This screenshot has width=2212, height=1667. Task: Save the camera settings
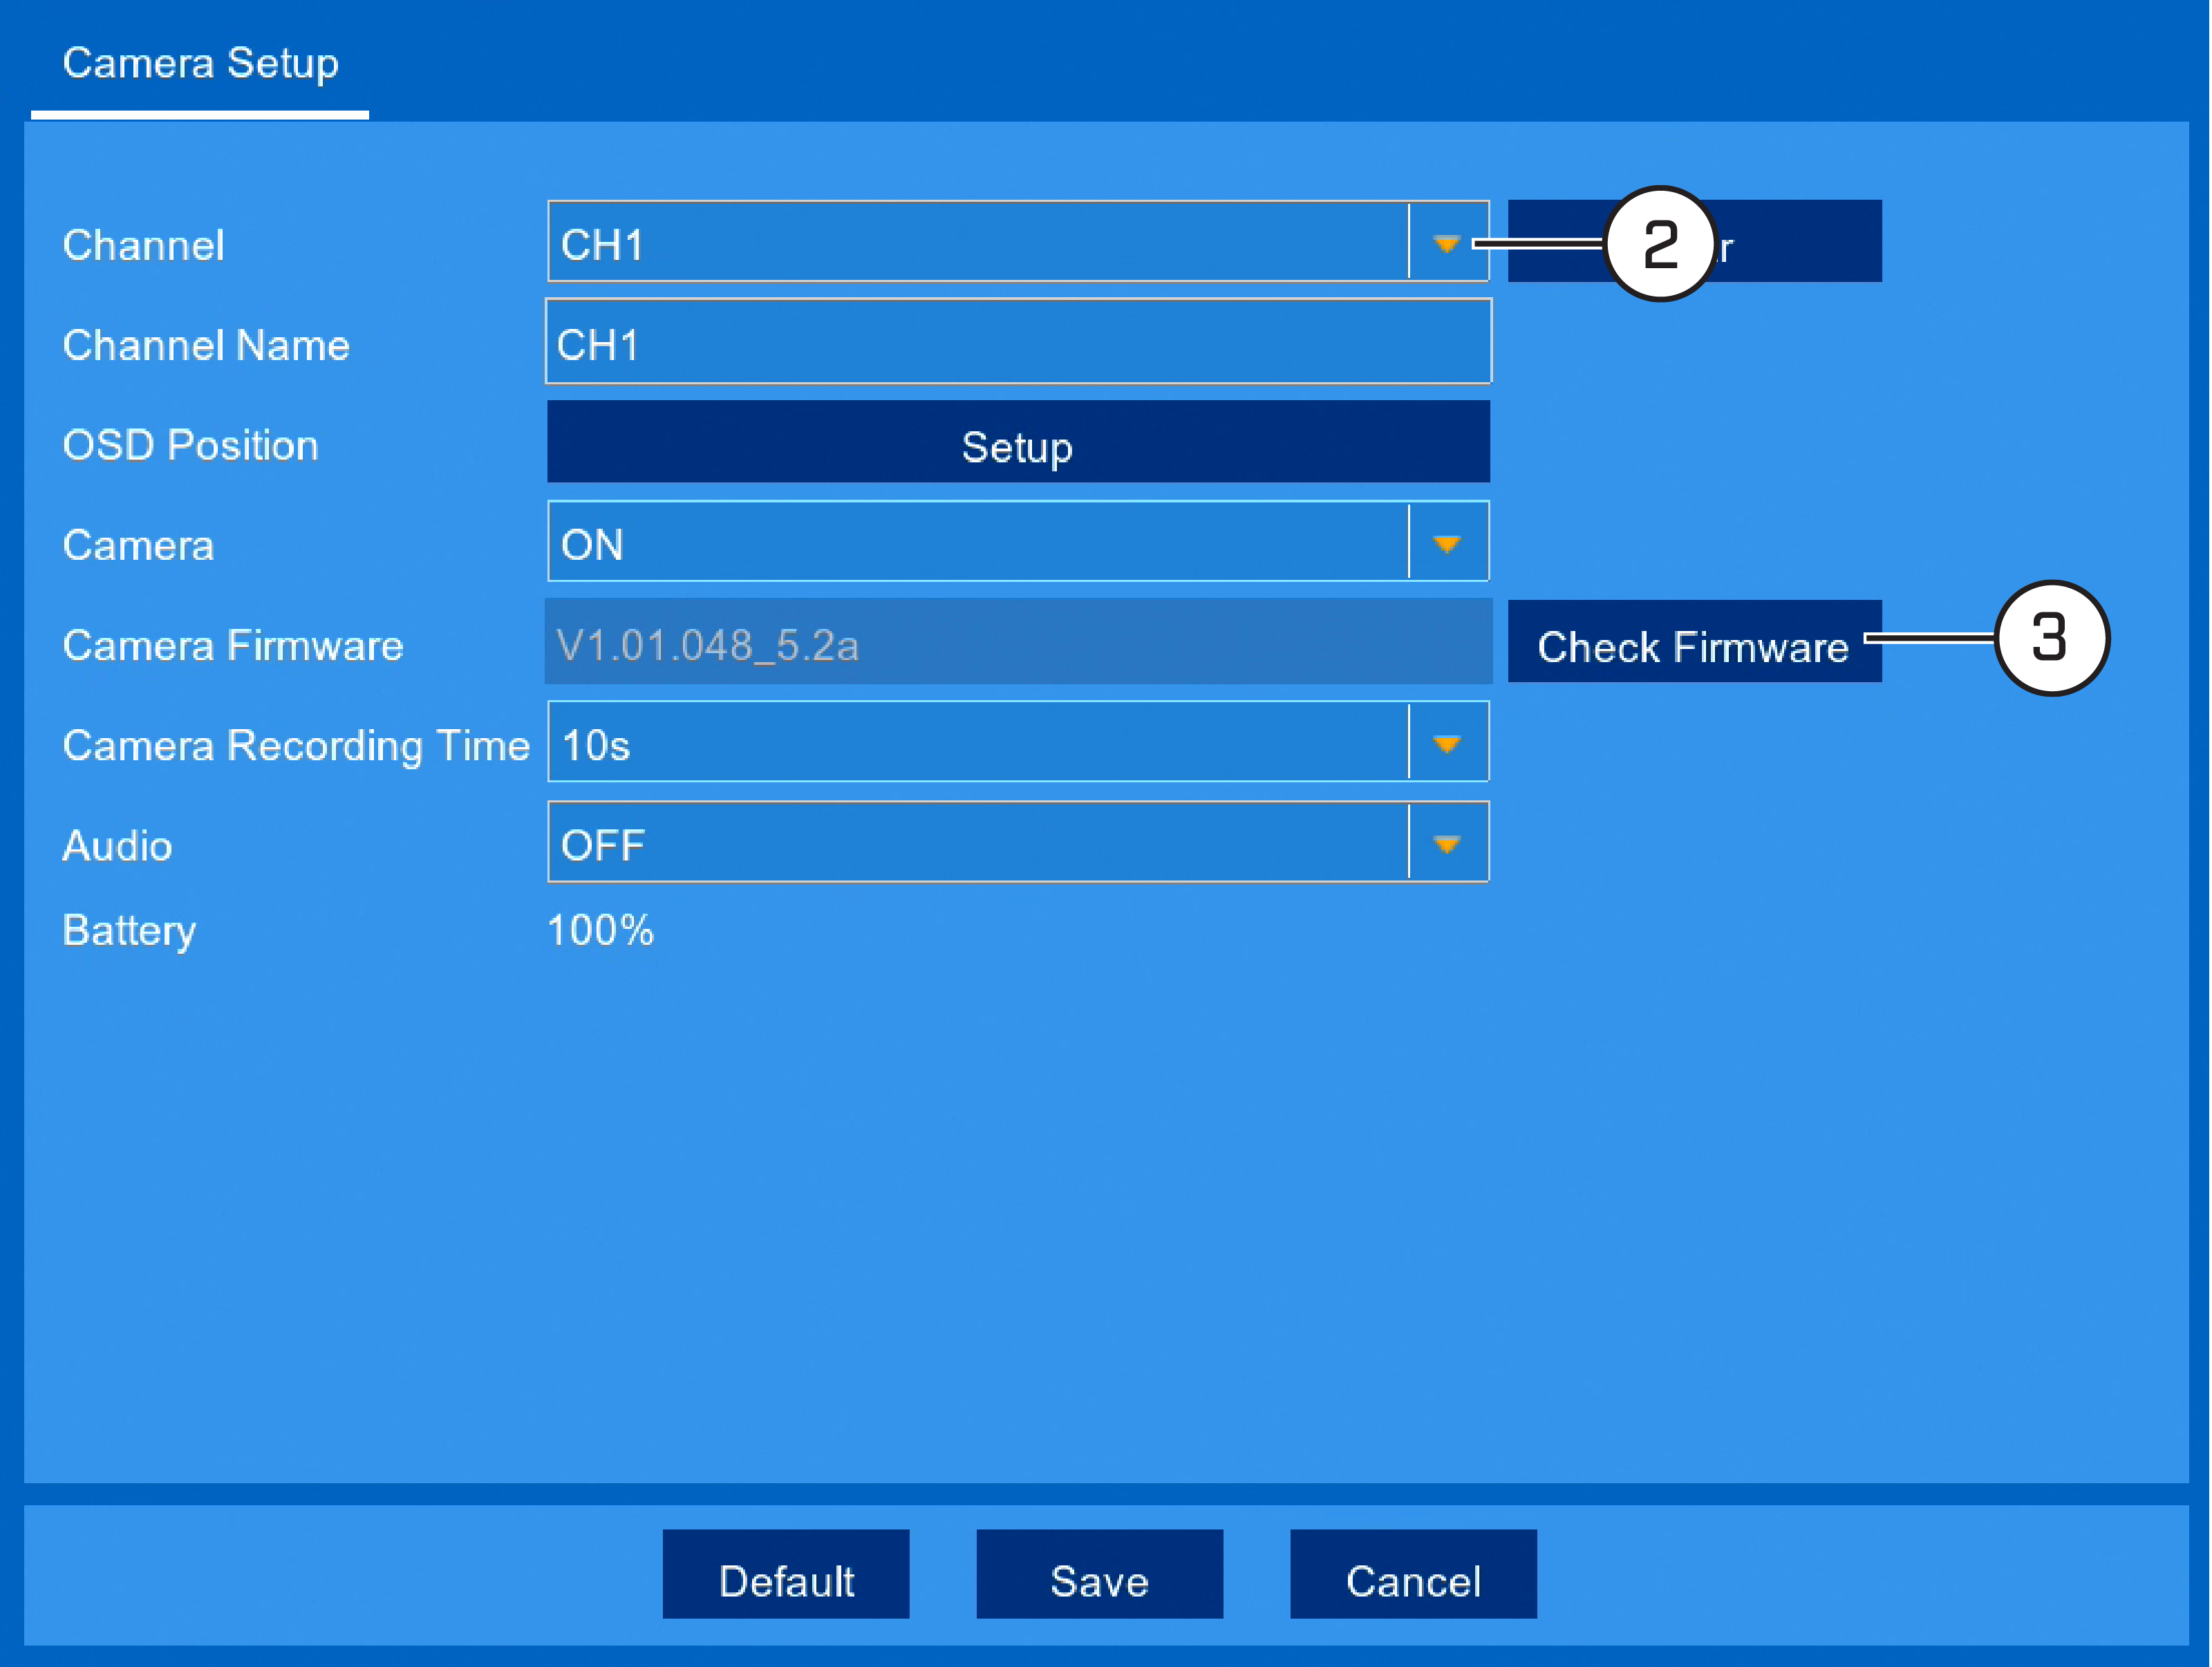click(1099, 1574)
